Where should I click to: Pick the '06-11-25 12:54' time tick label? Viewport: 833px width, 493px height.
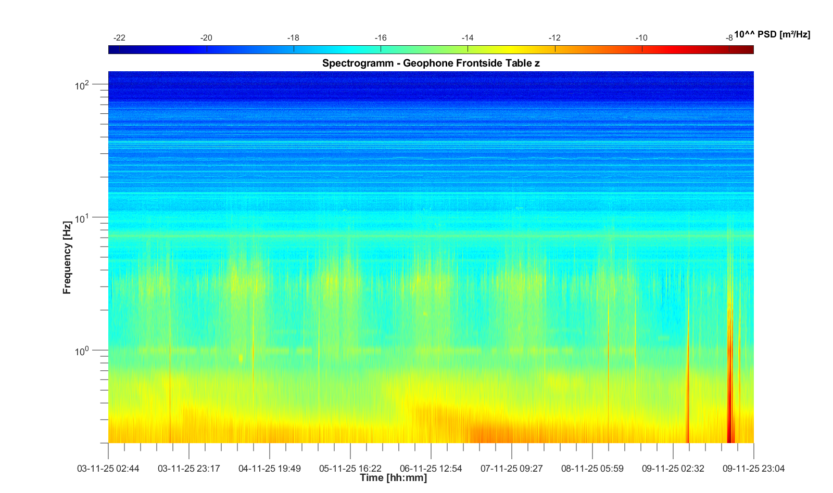tap(431, 469)
